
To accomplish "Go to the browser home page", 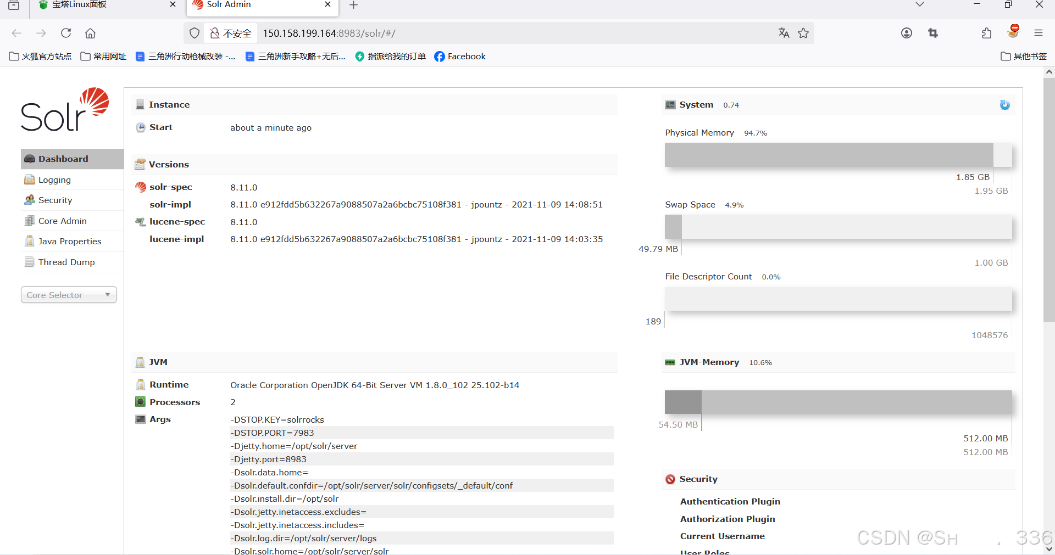I will pos(90,33).
